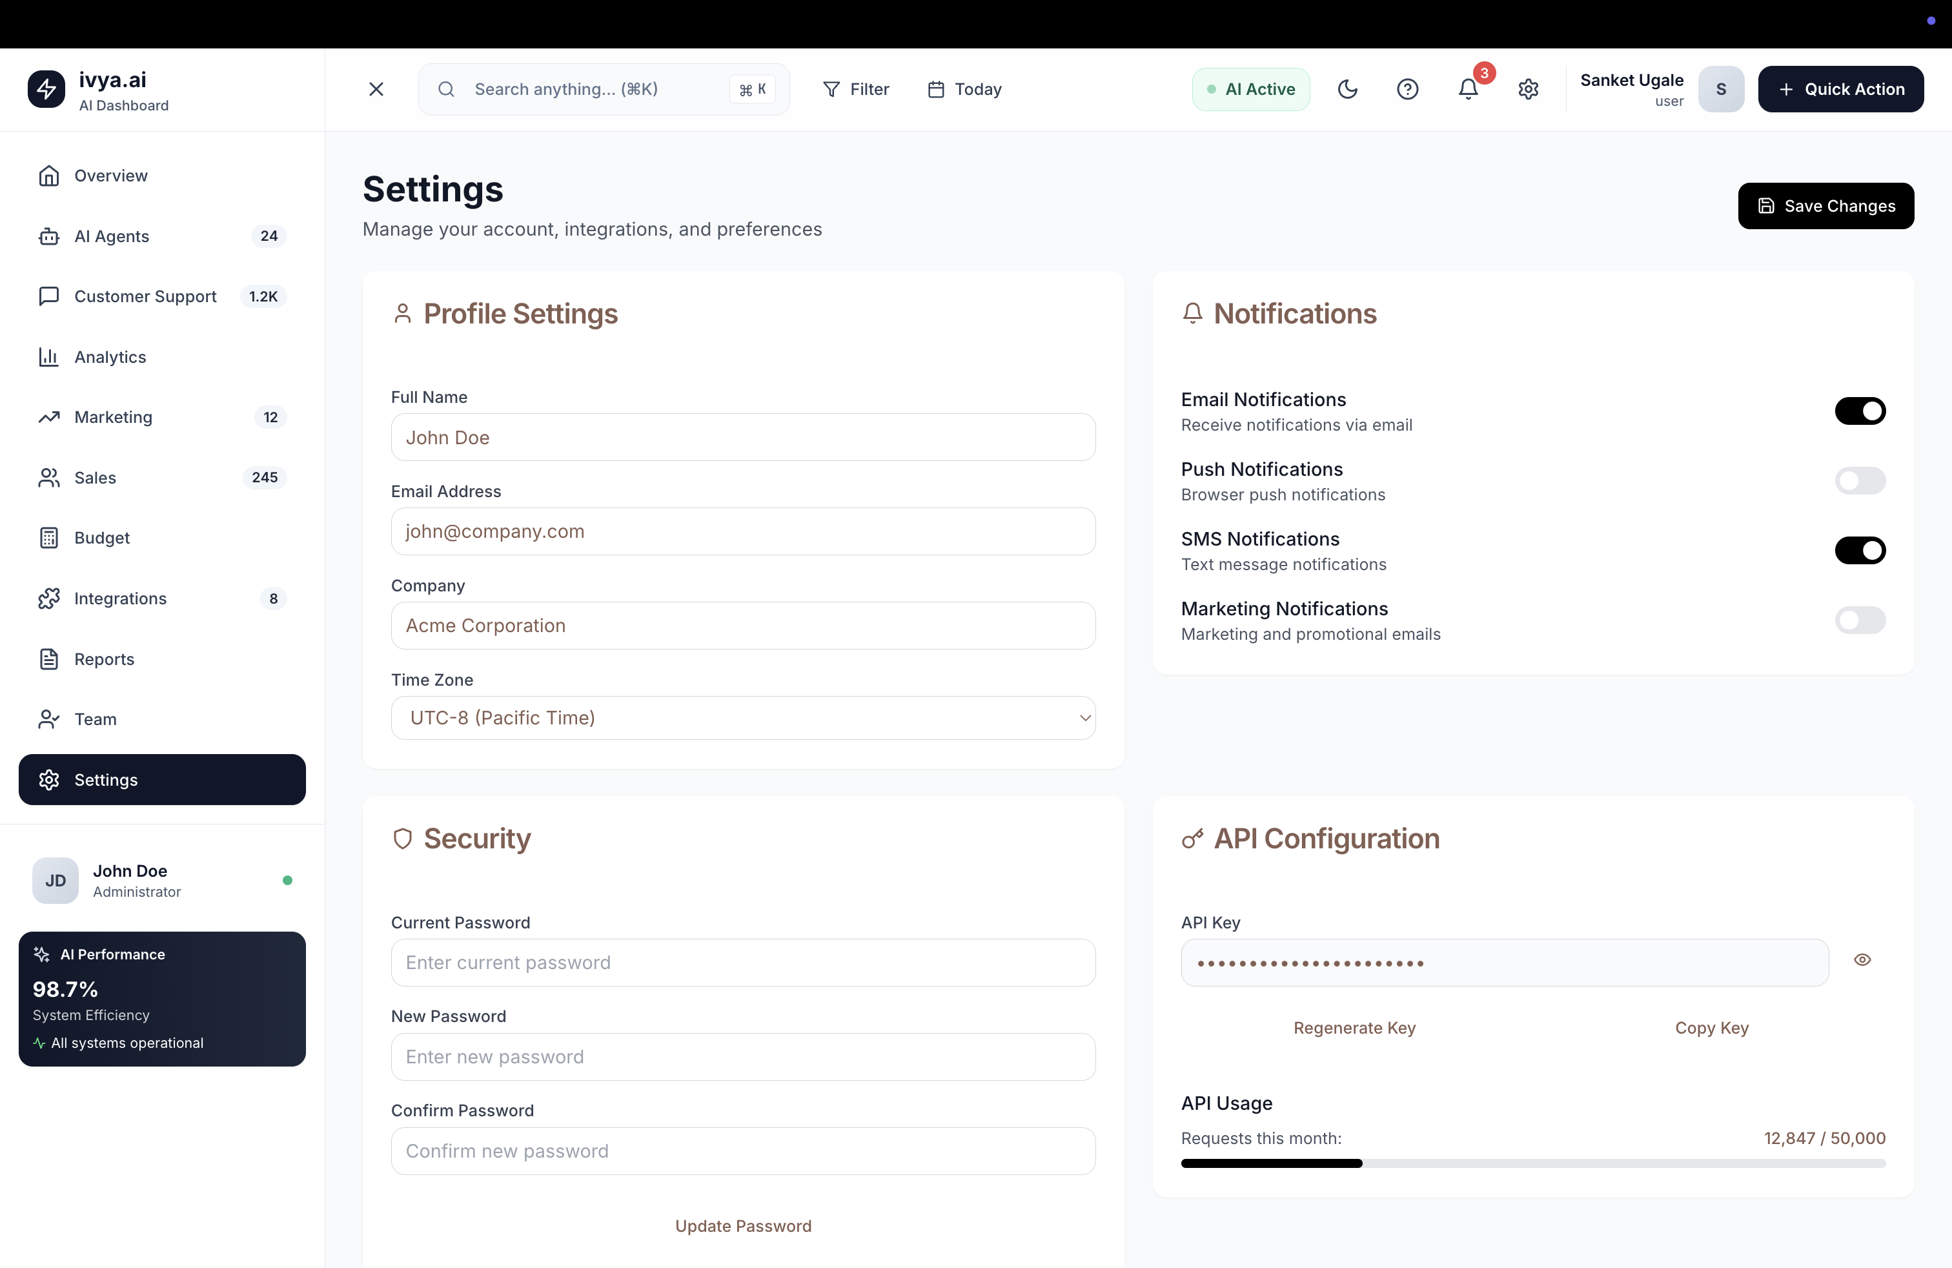Click Regenerate Key link
The image size is (1952, 1268).
[1354, 1028]
